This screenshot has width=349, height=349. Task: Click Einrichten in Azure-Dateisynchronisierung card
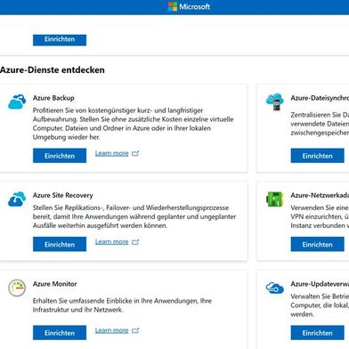coord(318,156)
